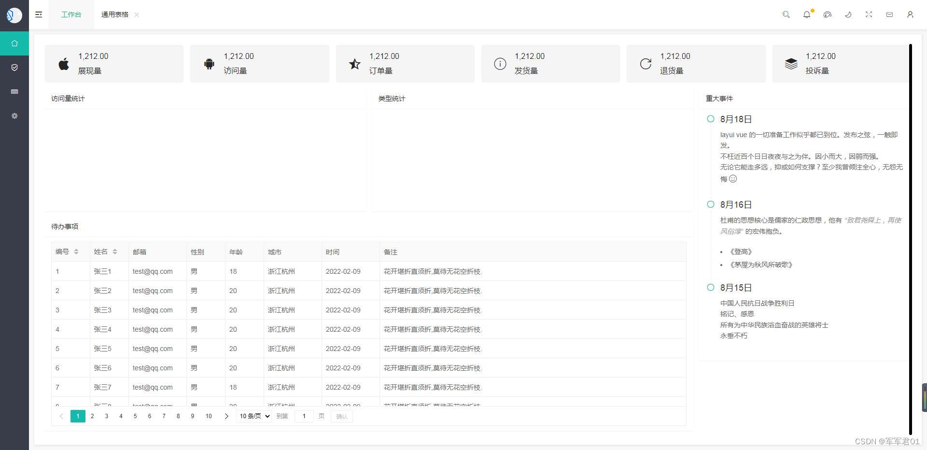Click the android icon on 访问量 card
The height and width of the screenshot is (450, 927).
tap(209, 64)
